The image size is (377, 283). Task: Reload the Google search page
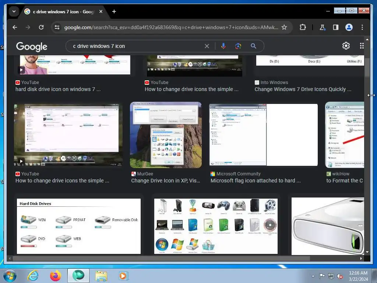point(41,27)
